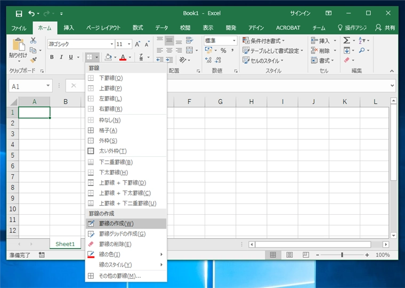Viewport: 405px width, 288px height.
Task: Collapse the ribbon with the up chevron
Action: pos(392,71)
